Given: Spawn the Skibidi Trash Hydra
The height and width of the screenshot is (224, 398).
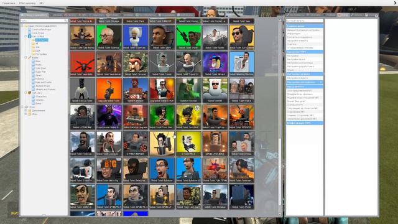Looking at the screenshot, I should pos(241,90).
